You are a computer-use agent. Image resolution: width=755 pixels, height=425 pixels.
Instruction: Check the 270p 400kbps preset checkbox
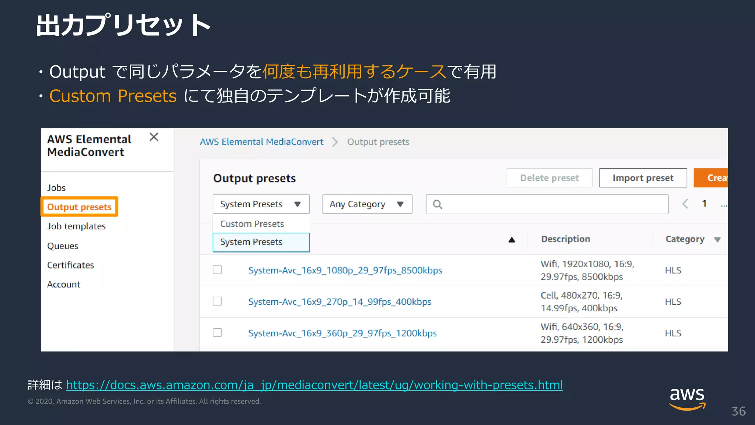217,301
